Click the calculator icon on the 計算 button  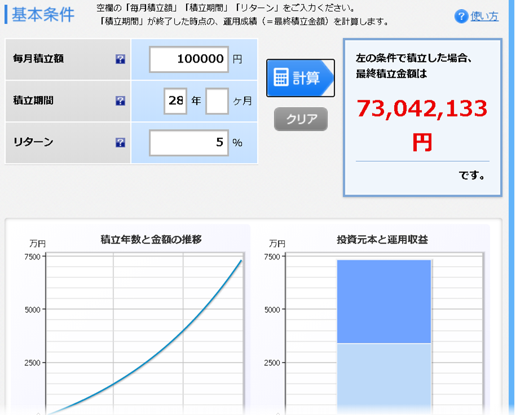point(281,77)
